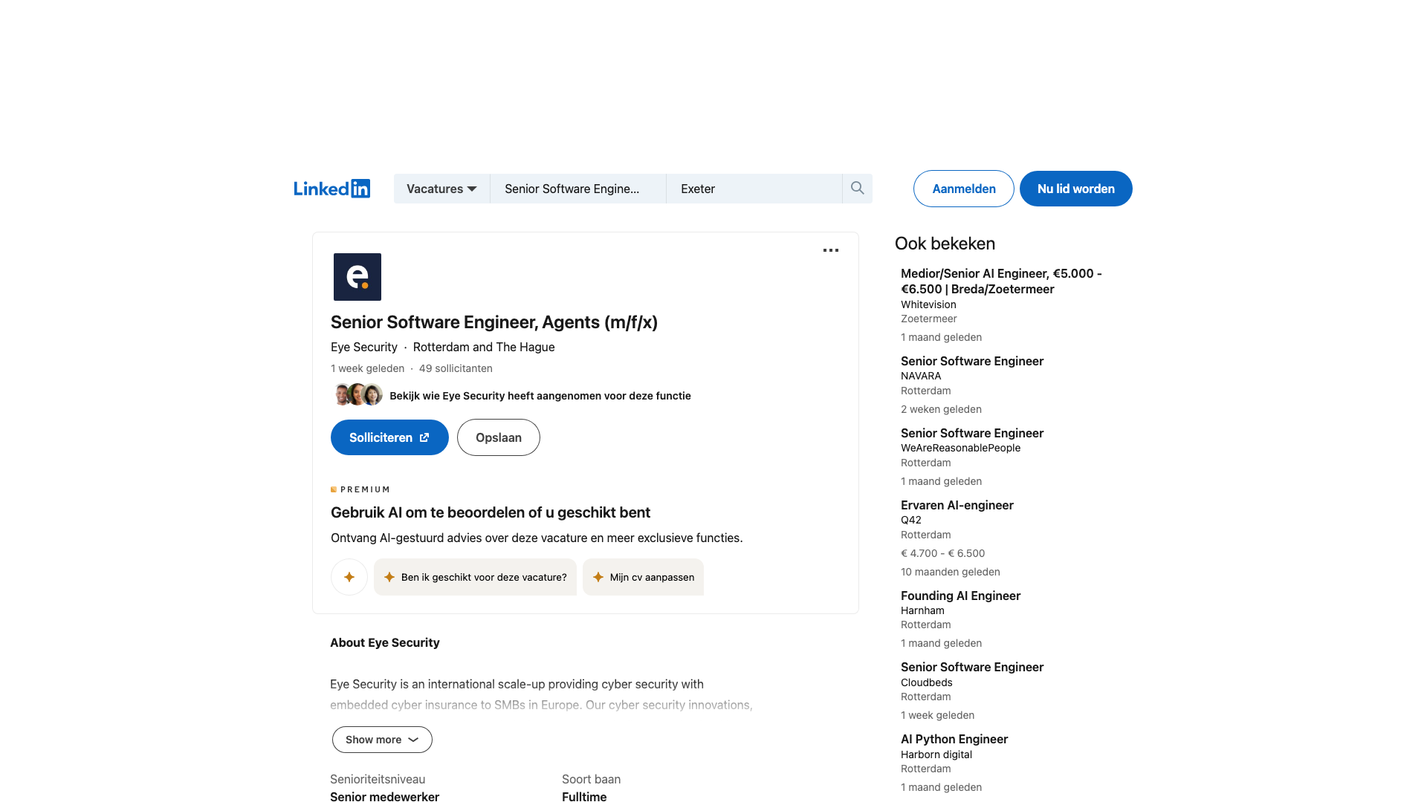1427x802 pixels.
Task: Click the '€ 4.700 - € 6.500' salary text
Action: (942, 553)
